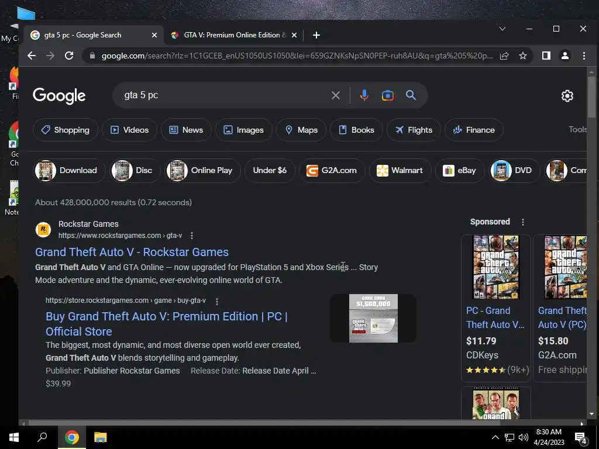599x449 pixels.
Task: Open the Chrome profile icon
Action: click(x=565, y=56)
